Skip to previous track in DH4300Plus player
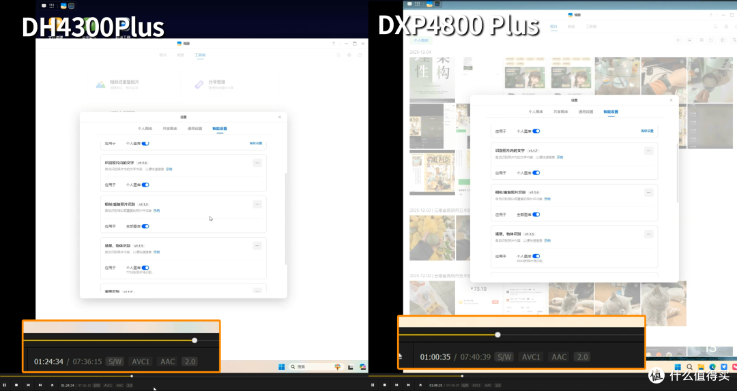Viewport: 737px width, 391px height. [x=28, y=385]
